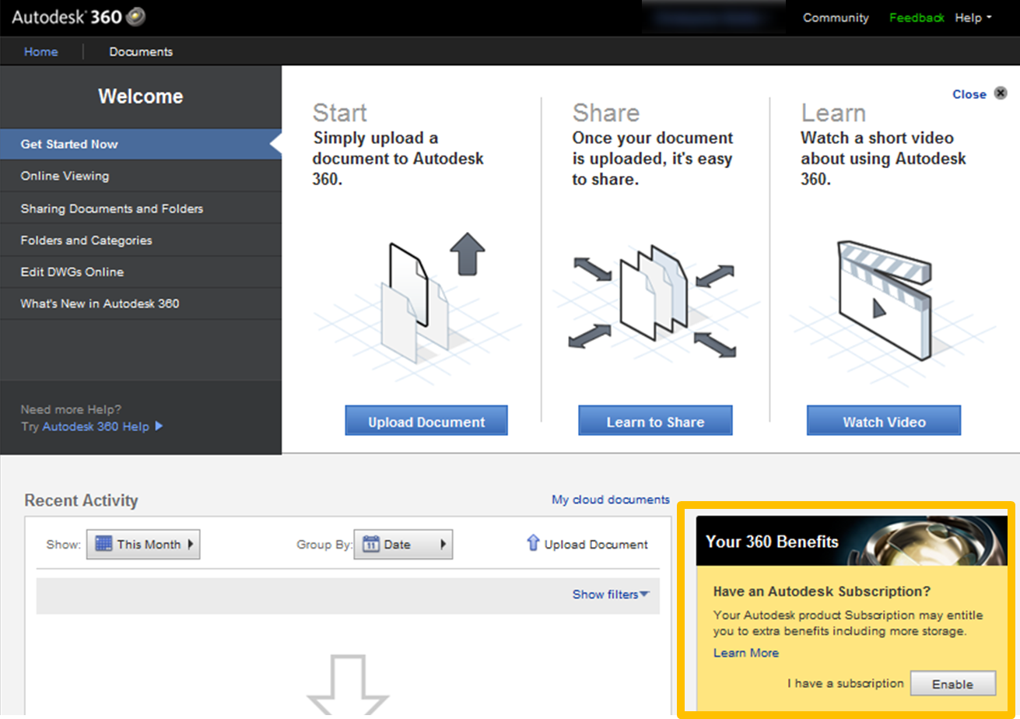Select Sharing Documents and Folders
The height and width of the screenshot is (719, 1020).
tap(140, 209)
